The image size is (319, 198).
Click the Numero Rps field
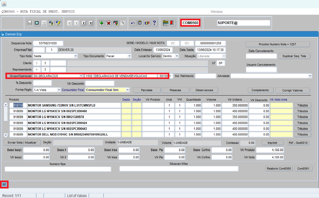point(58,169)
